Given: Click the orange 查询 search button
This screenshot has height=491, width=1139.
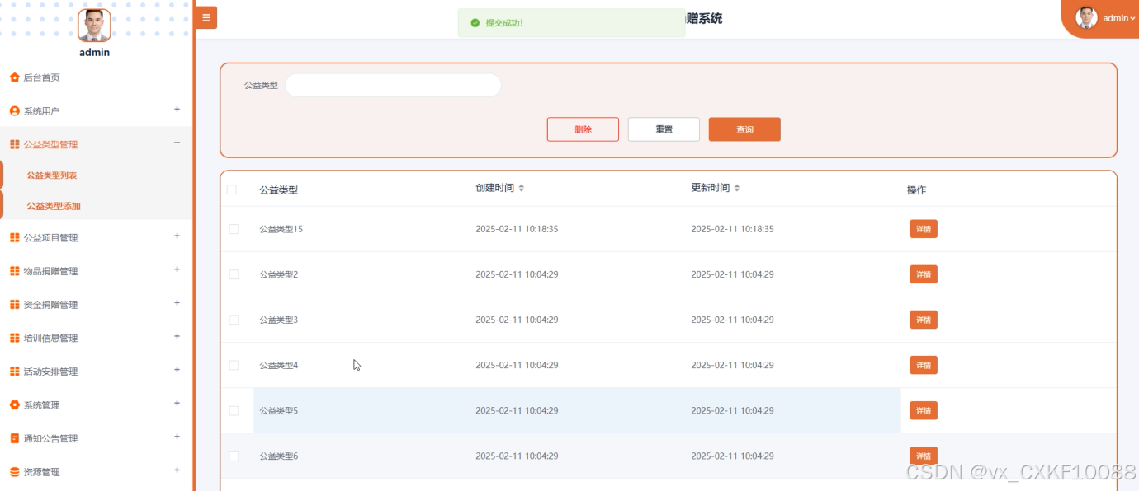Looking at the screenshot, I should click(x=744, y=129).
